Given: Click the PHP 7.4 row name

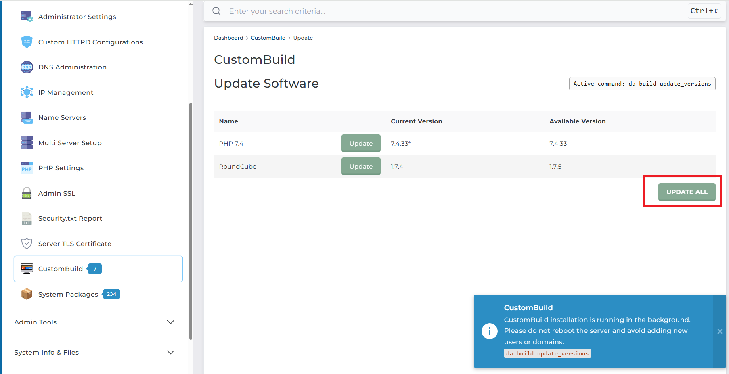Looking at the screenshot, I should tap(231, 144).
